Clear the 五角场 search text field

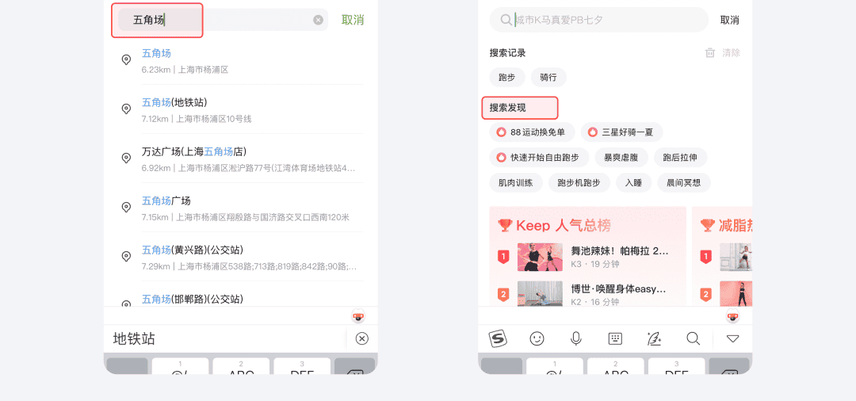319,20
